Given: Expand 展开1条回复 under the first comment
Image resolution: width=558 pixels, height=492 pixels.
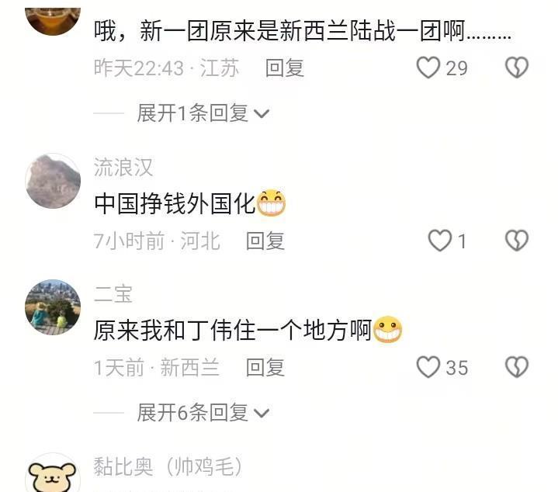Looking at the screenshot, I should pyautogui.click(x=203, y=113).
